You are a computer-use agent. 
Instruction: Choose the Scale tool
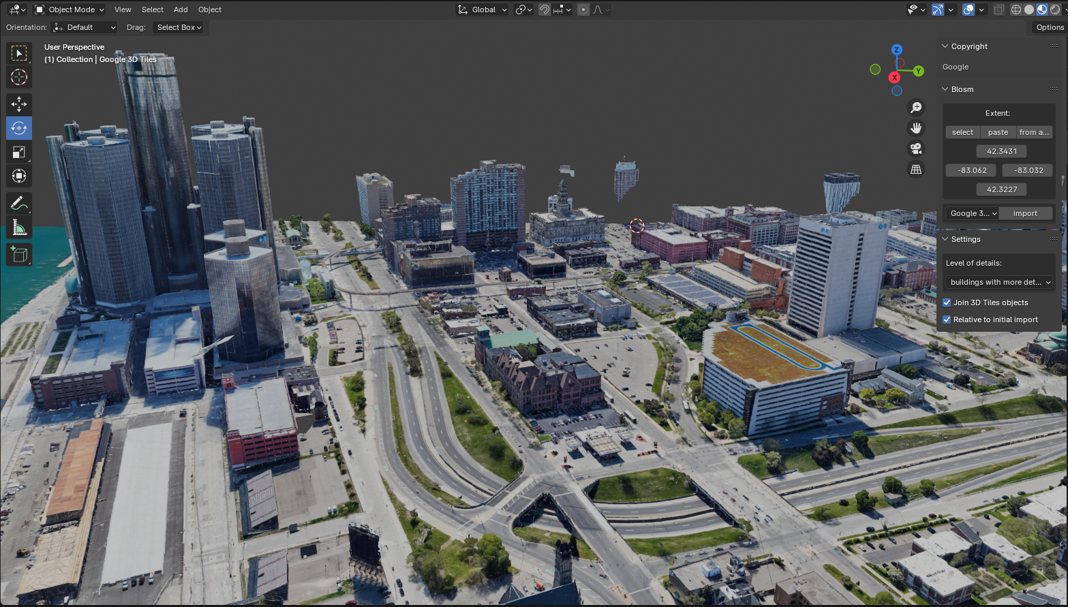19,153
